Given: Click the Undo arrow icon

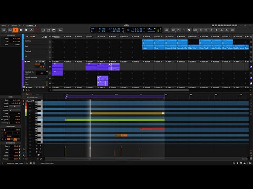Looking at the screenshot, I should (179, 30).
